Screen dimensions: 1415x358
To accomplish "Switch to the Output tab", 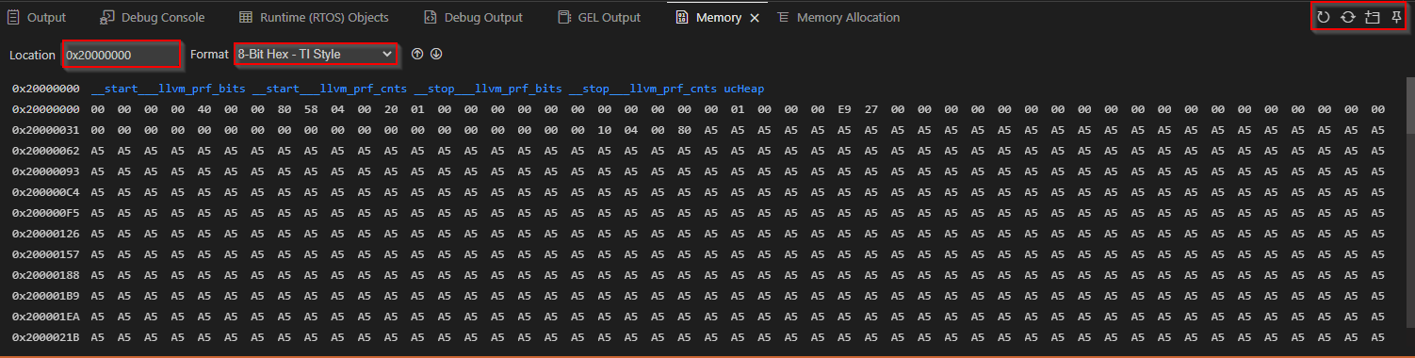I will coord(37,17).
